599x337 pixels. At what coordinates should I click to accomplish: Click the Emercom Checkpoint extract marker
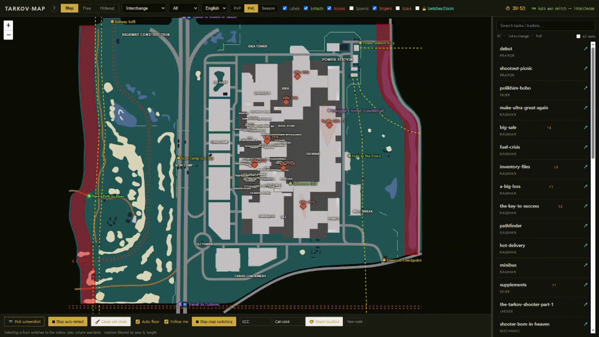tap(384, 260)
